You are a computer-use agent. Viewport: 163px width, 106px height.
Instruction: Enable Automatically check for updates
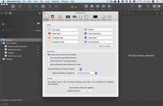pos(67,88)
